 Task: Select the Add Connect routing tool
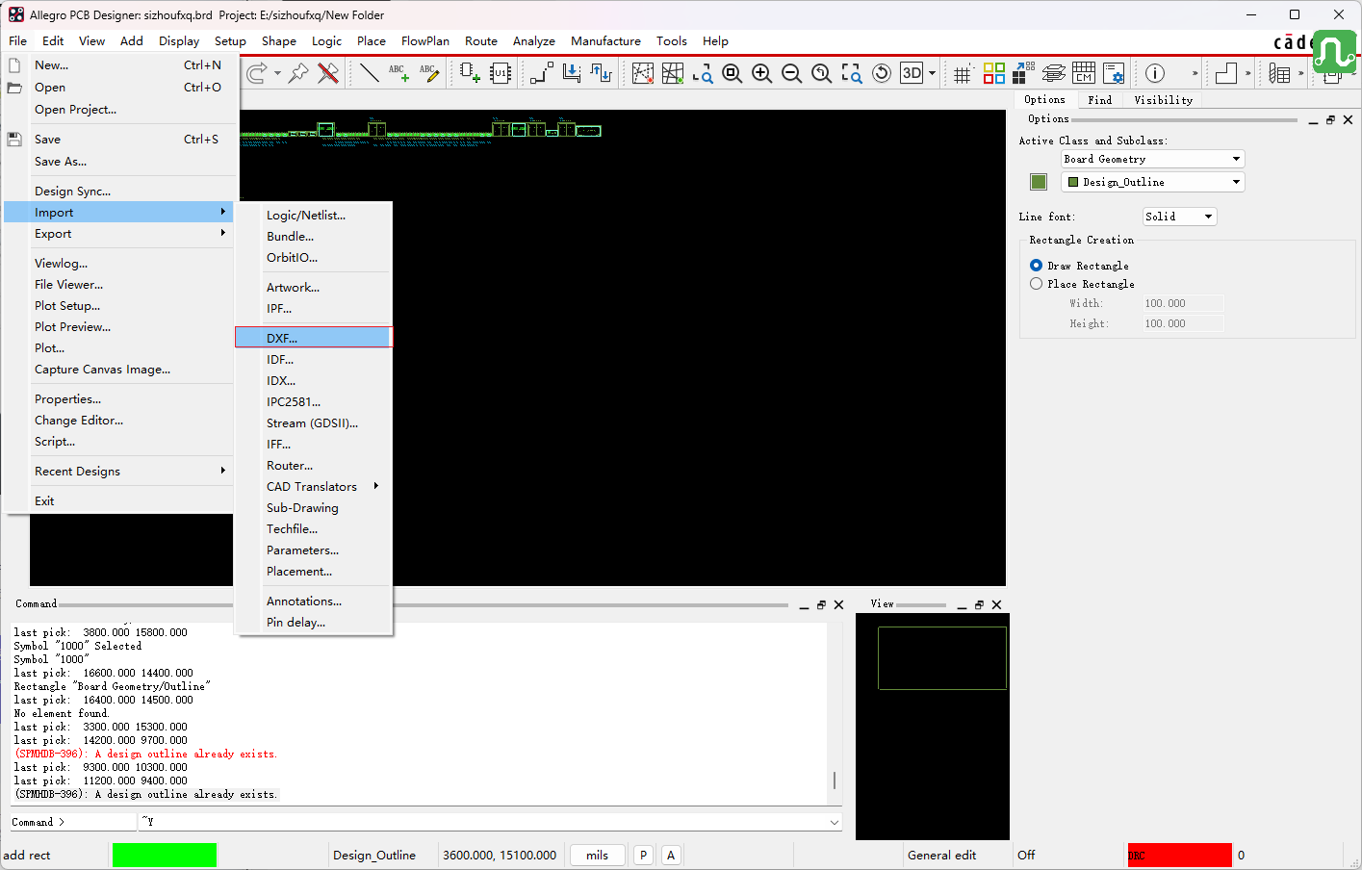pos(541,73)
